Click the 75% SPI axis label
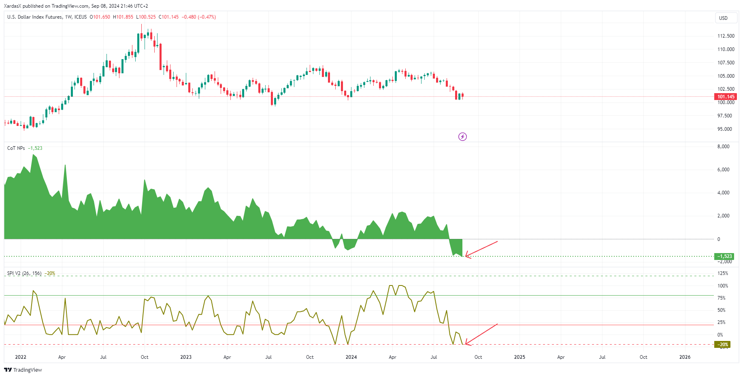Image resolution: width=743 pixels, height=377 pixels. pyautogui.click(x=722, y=298)
